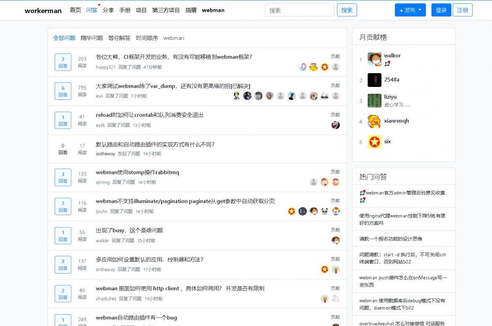Go to 首页 in top navigation
Viewport: 492px width, 326px height.
pos(75,10)
